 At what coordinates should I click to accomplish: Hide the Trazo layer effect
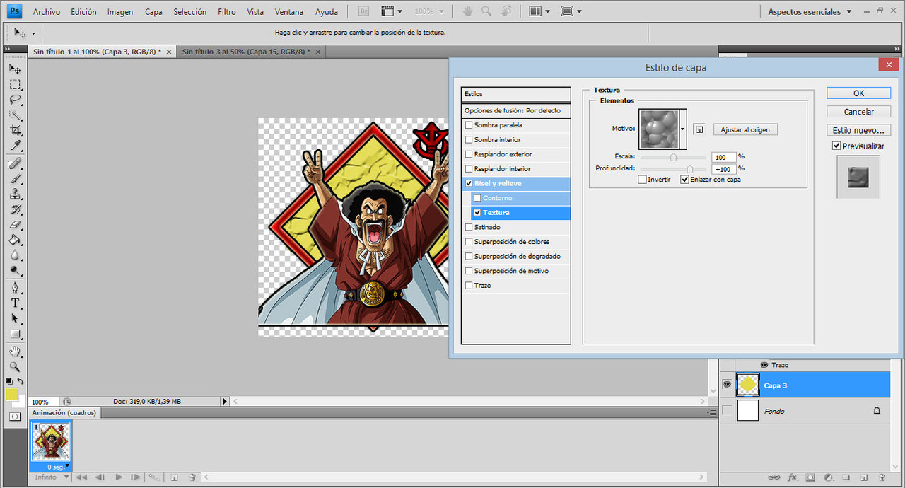pos(764,365)
